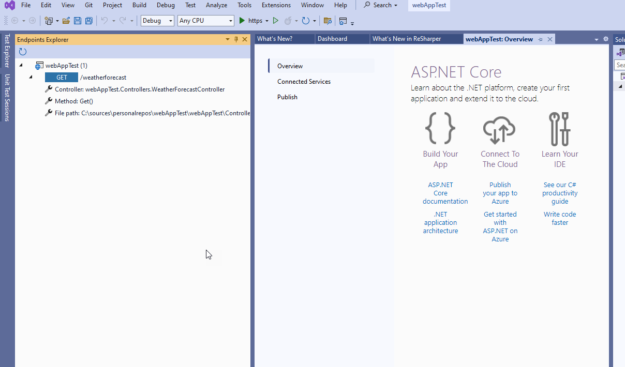Open the File menu
The width and height of the screenshot is (625, 367).
pyautogui.click(x=26, y=5)
